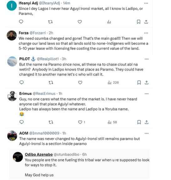Reply to Ifeanyi Adj's tweet

[21, 22]
